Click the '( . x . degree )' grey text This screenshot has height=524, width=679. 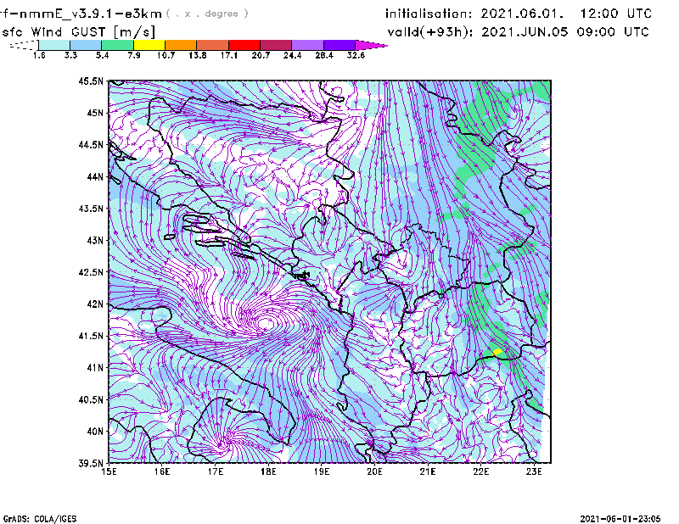coord(207,14)
